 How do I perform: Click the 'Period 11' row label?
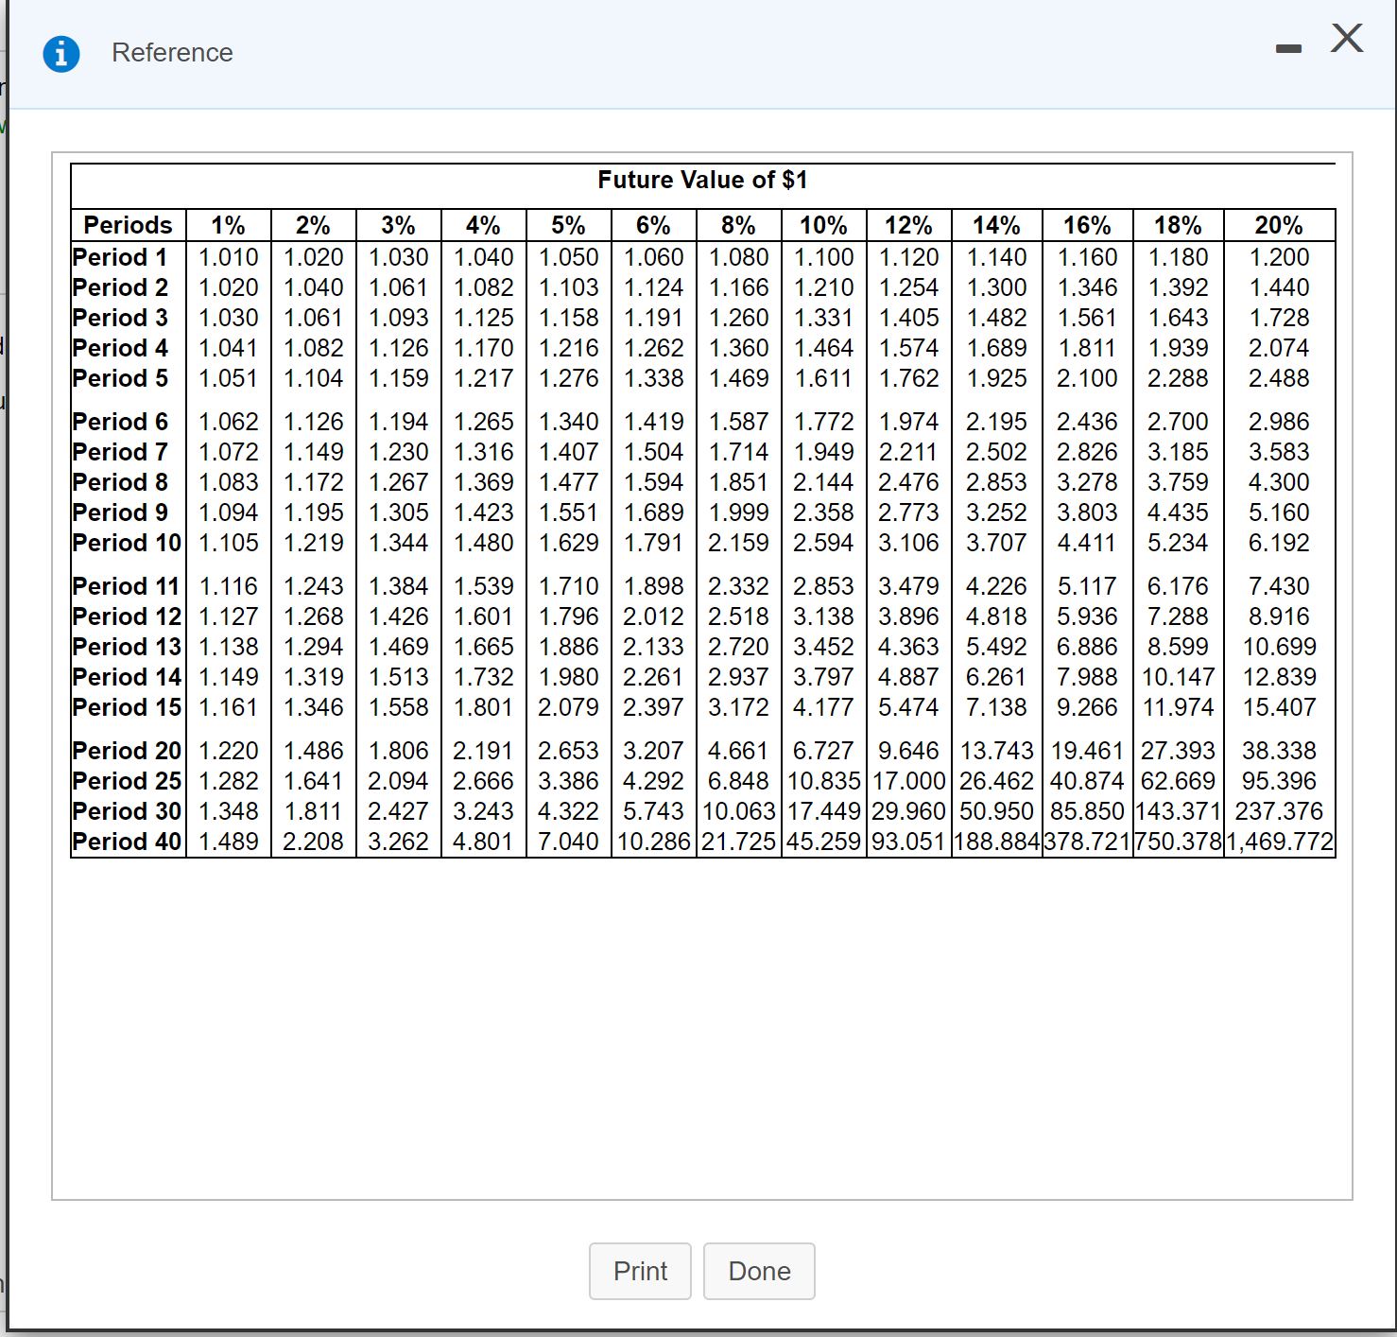(x=127, y=586)
